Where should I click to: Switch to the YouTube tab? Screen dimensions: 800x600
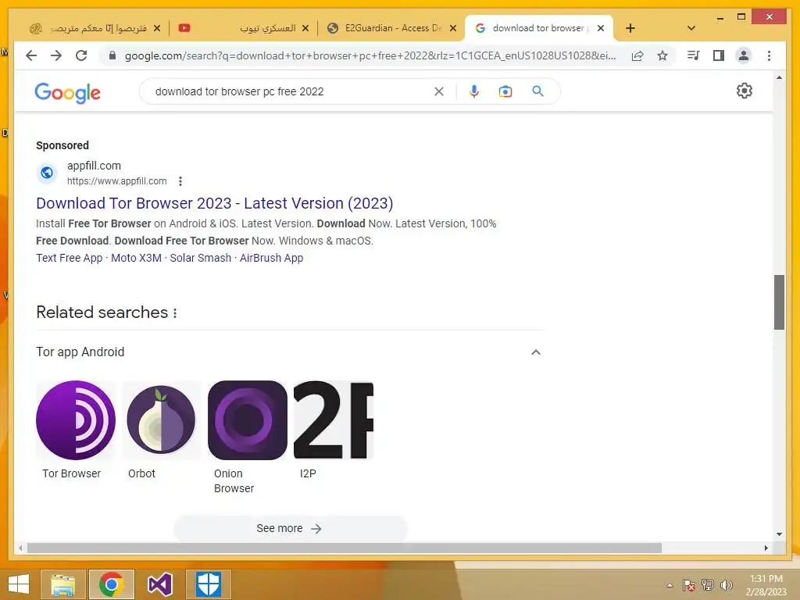click(244, 28)
